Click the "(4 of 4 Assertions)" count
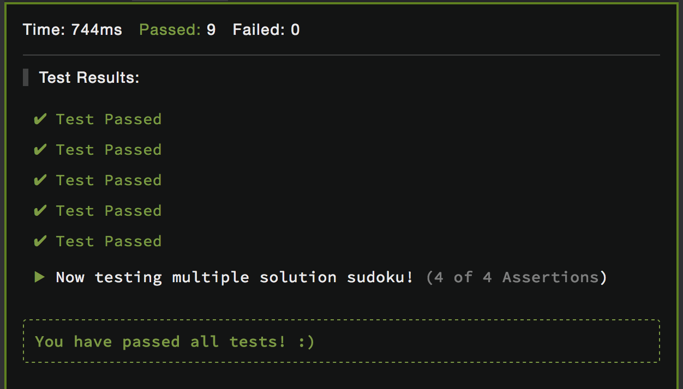This screenshot has width=683, height=389. (516, 277)
